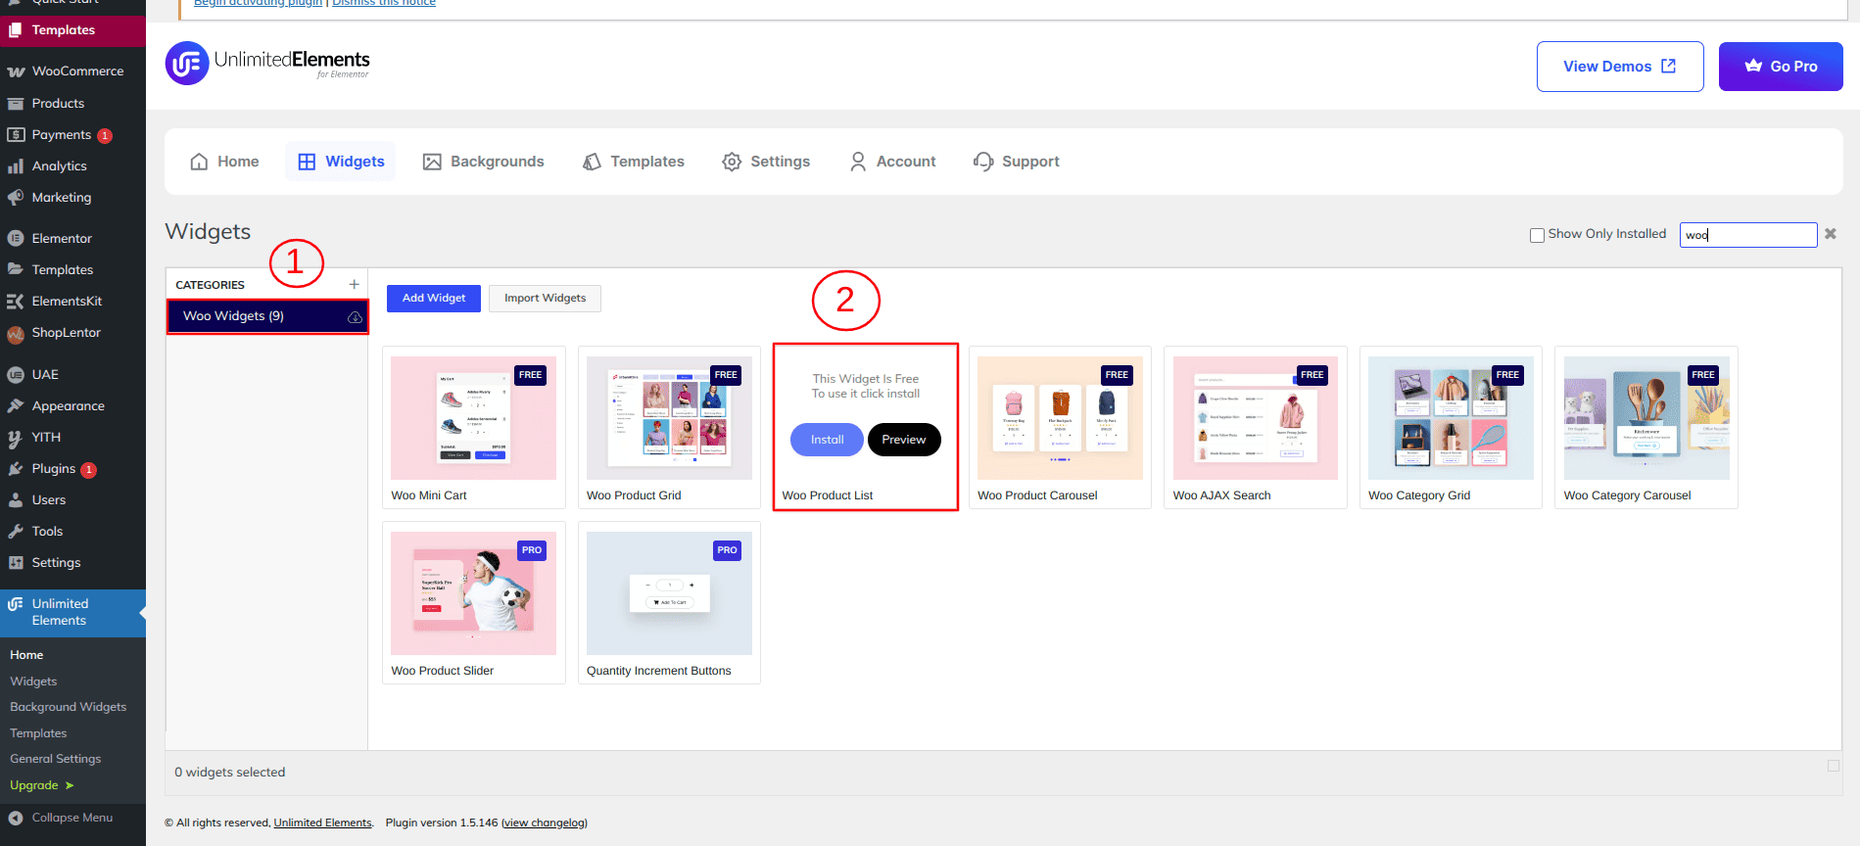Click the Analytics bar chart icon
The image size is (1860, 846).
16,166
